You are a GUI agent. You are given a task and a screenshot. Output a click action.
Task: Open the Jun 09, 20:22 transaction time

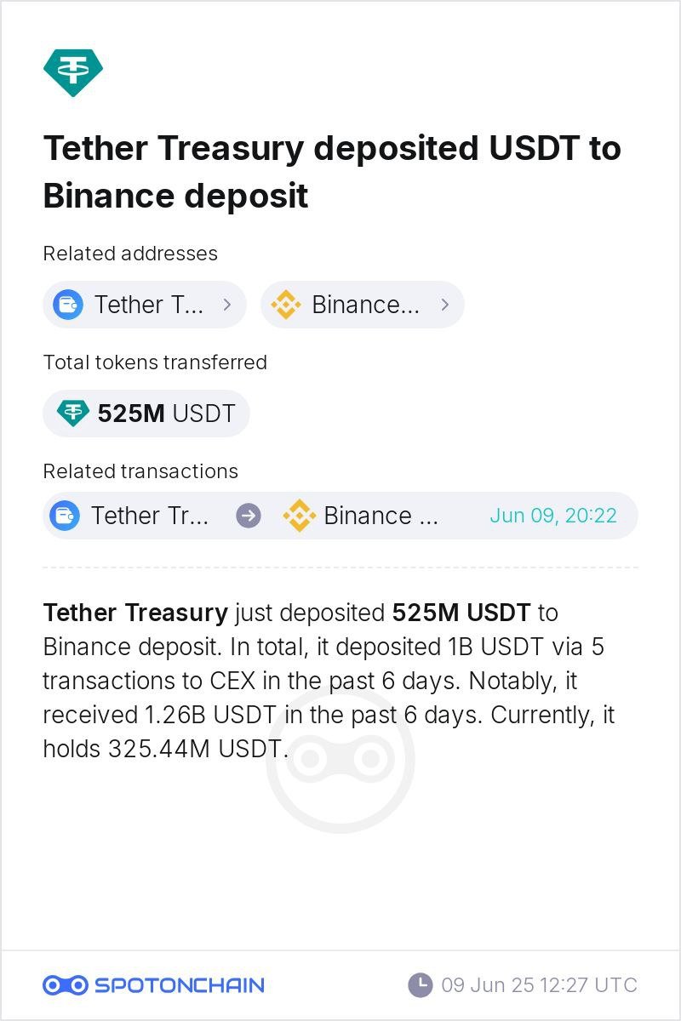pyautogui.click(x=553, y=516)
